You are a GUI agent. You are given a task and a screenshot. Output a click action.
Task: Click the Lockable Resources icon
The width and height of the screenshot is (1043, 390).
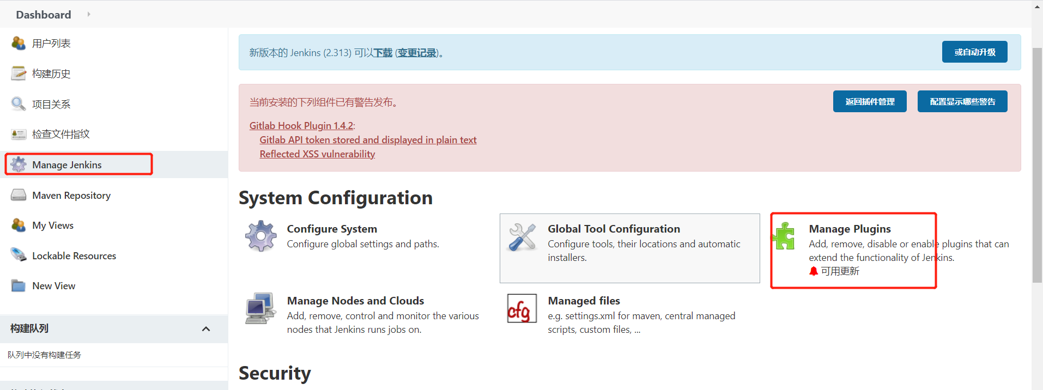[19, 255]
